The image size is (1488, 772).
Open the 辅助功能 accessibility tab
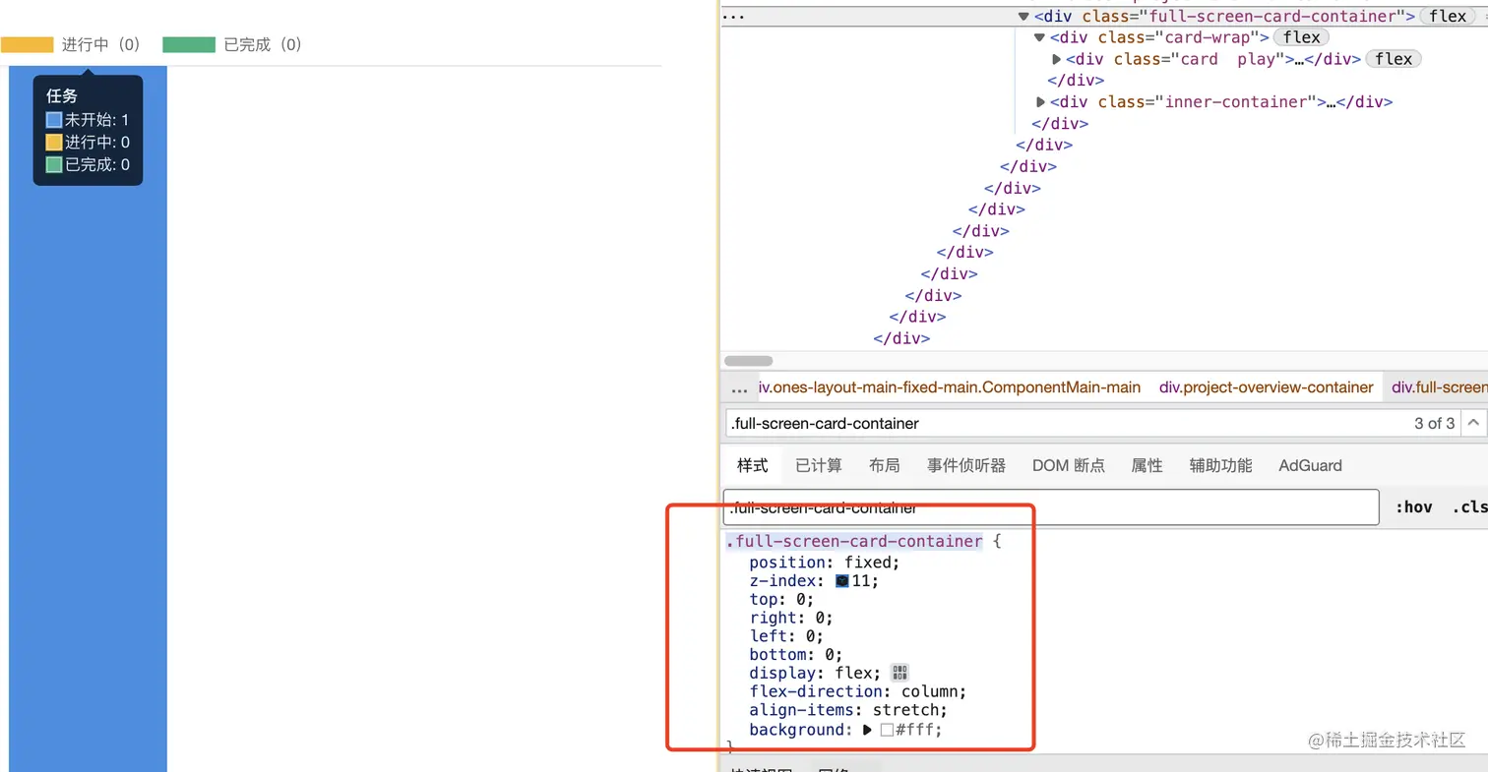[1220, 465]
